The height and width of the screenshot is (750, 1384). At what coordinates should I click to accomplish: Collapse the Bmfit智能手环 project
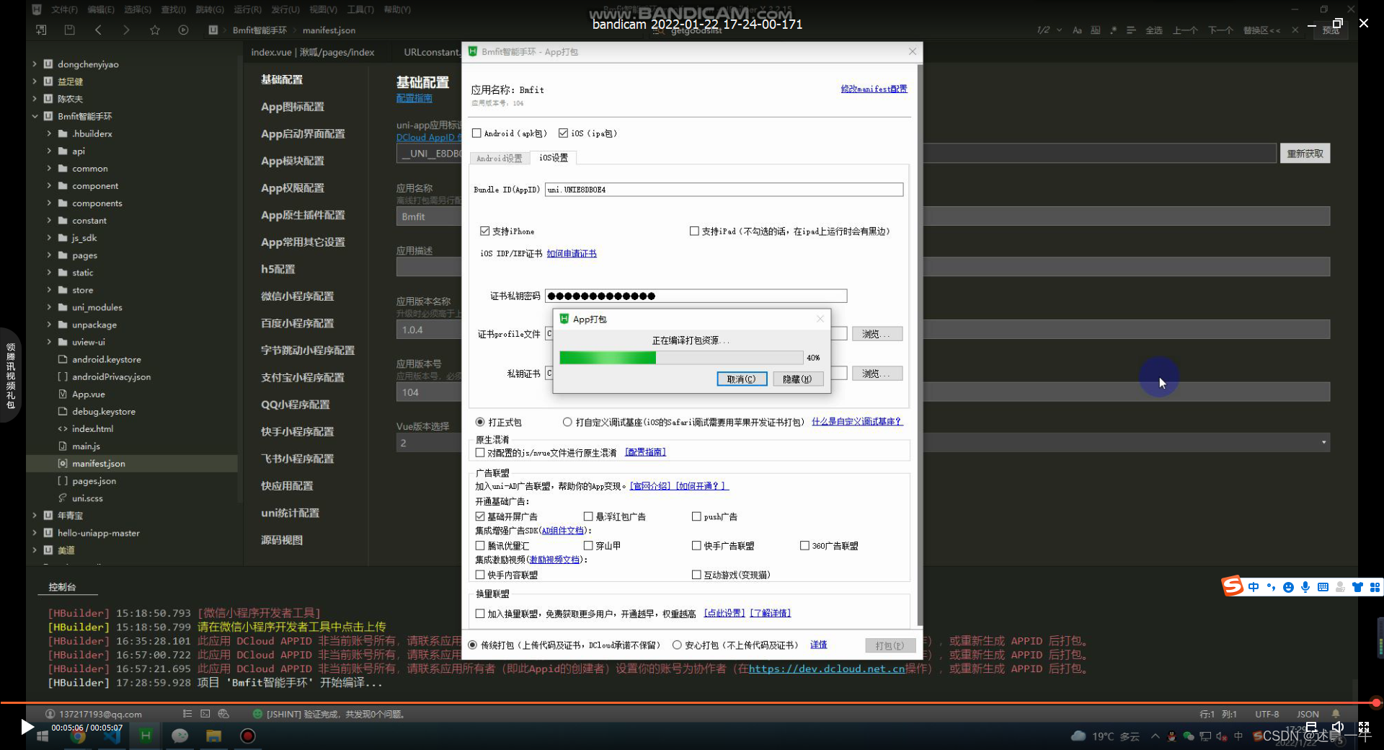click(35, 116)
